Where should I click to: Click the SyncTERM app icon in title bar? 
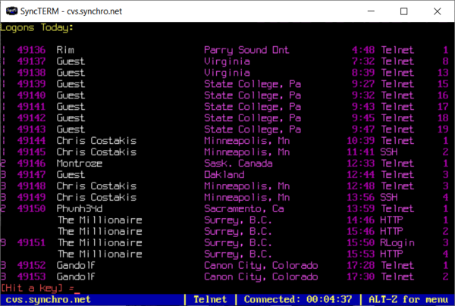(x=11, y=11)
